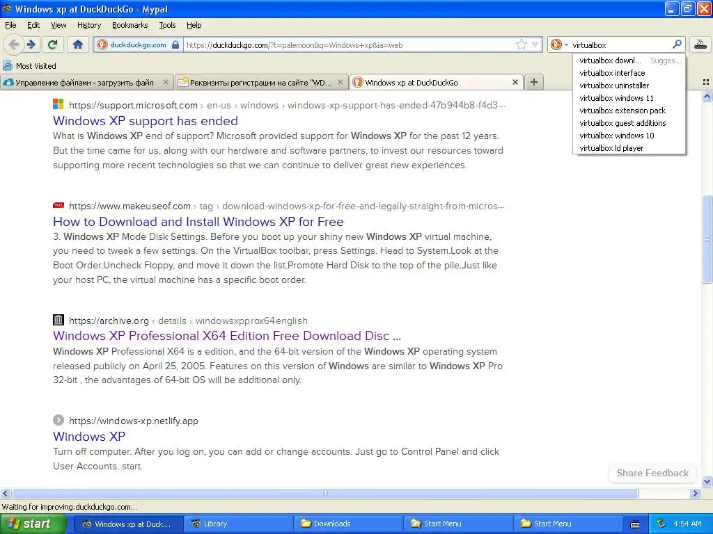713x534 pixels.
Task: Open How to Download and Install Windows XP result
Action: [198, 222]
